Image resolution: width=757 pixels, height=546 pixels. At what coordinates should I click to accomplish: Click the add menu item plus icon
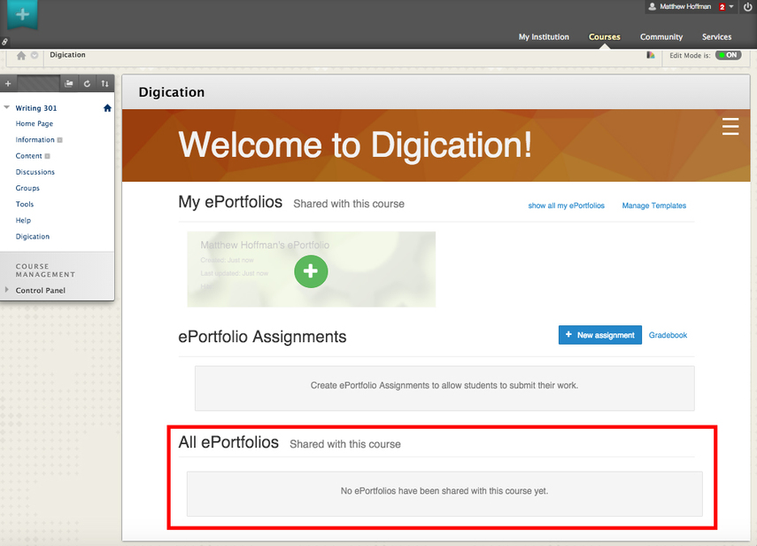8,83
